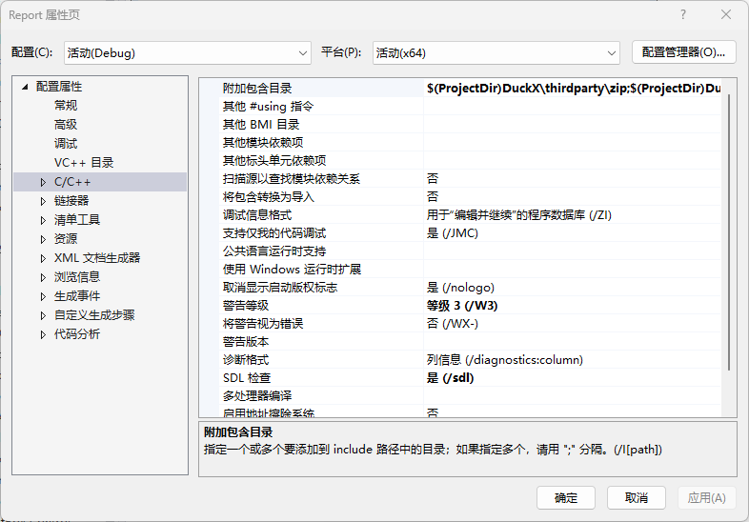Expand the 代码分析 tree node arrow
This screenshot has width=749, height=522.
(43, 334)
